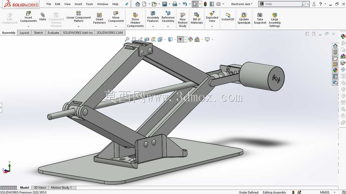Switch to the SOLIDWORKS CAM tab
The height and width of the screenshot is (194, 346).
(110, 33)
